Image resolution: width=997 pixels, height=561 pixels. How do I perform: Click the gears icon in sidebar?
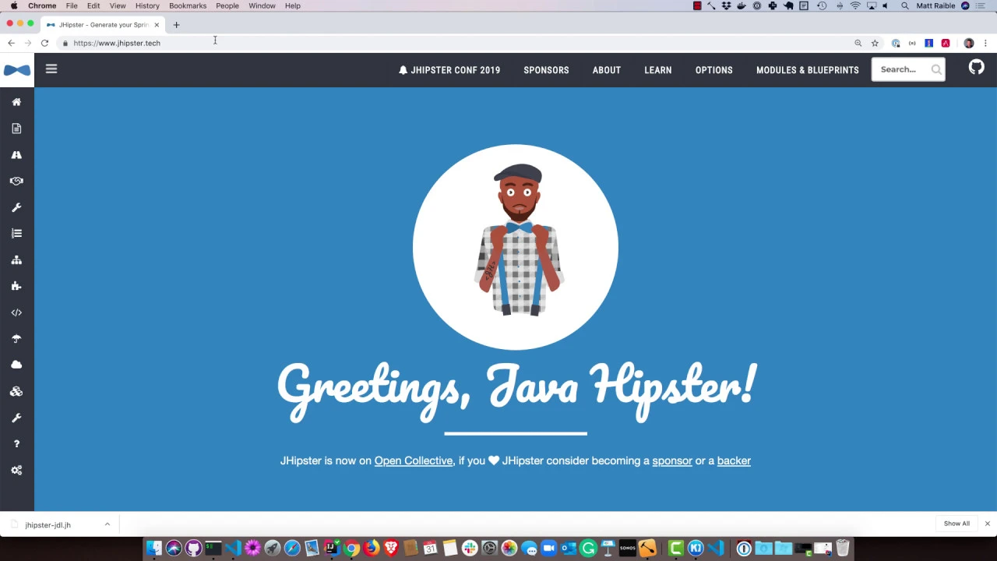click(x=16, y=471)
